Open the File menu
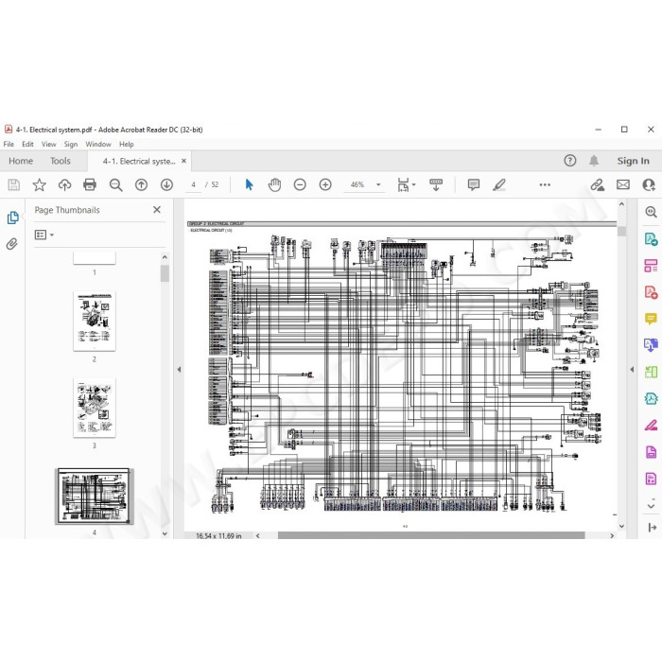 pos(9,144)
